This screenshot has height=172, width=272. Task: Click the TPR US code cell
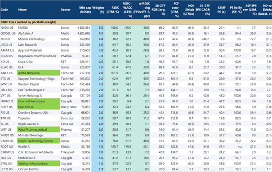pyautogui.click(x=5, y=118)
